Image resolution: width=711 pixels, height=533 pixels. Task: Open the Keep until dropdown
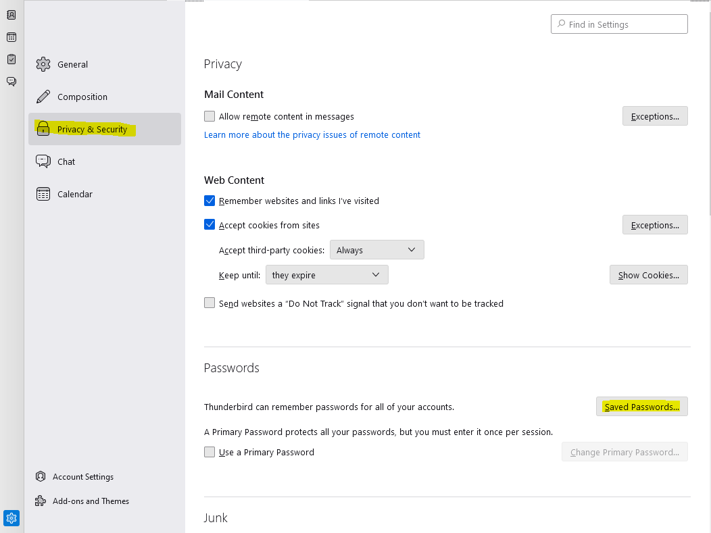(x=327, y=275)
